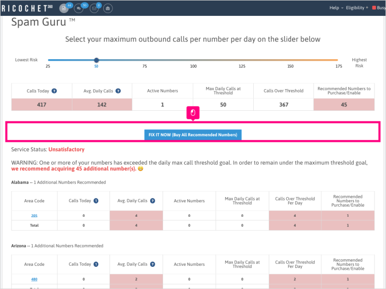Click Alabama 1 Additional Numbers Recommended heading

pos(58,183)
